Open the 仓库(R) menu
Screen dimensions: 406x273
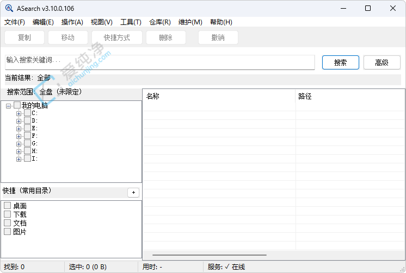click(x=160, y=22)
